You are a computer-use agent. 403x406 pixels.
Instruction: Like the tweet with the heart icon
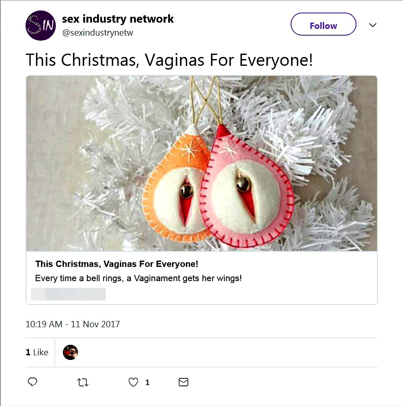[x=133, y=382]
